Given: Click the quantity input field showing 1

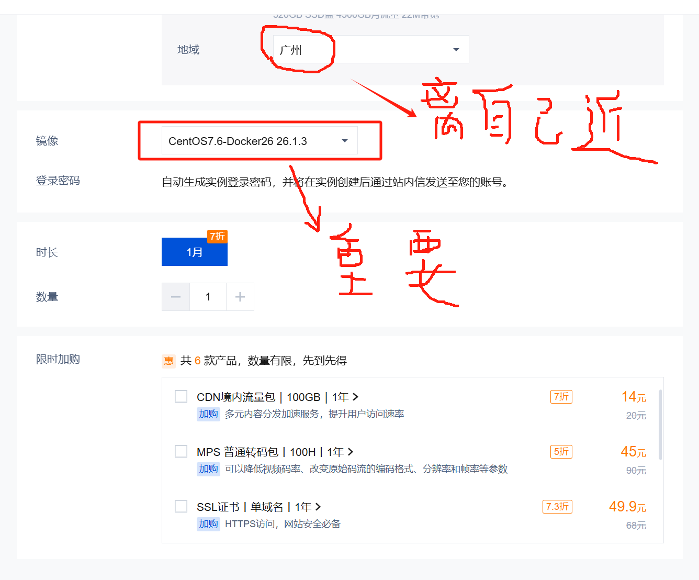Looking at the screenshot, I should pyautogui.click(x=208, y=297).
